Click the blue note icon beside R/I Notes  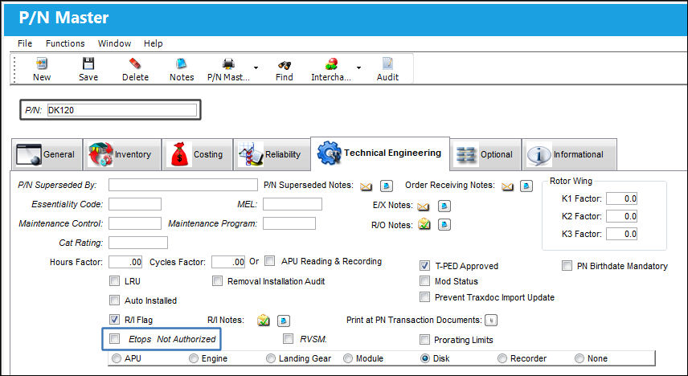(x=284, y=321)
